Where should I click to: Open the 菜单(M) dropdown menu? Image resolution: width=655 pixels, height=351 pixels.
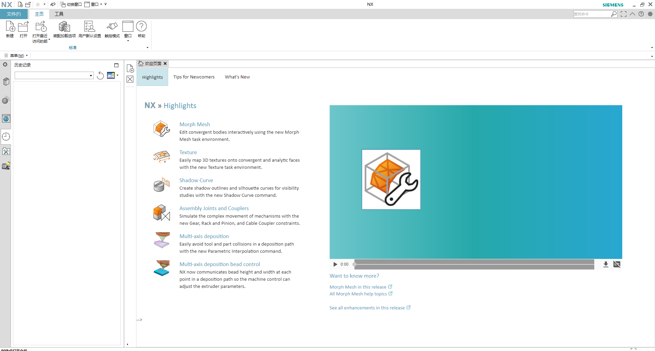[x=16, y=56]
